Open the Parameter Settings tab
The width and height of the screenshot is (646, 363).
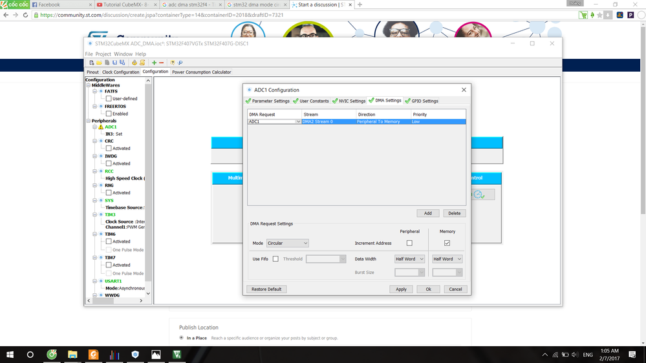(268, 101)
